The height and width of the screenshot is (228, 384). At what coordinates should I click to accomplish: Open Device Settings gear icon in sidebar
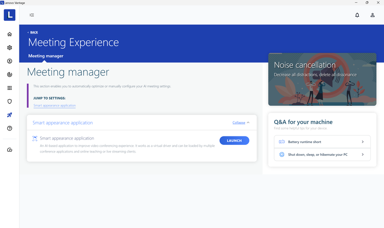pos(9,47)
